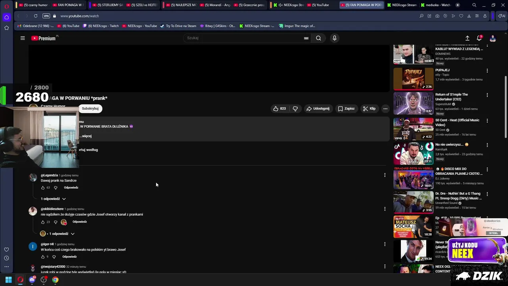Open options menu for @skibidieszkere's comment
Image resolution: width=508 pixels, height=286 pixels.
pos(385,209)
